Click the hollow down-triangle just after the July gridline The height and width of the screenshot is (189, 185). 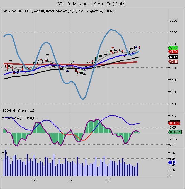72,62
